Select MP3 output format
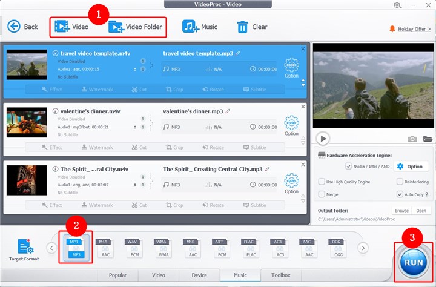The height and width of the screenshot is (287, 436). [x=76, y=248]
